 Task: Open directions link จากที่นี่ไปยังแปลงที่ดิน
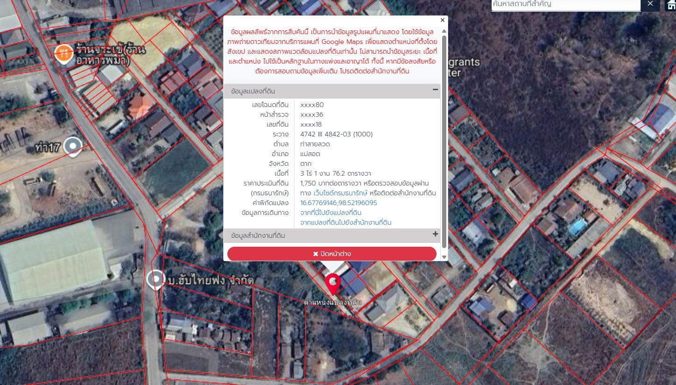pos(331,213)
